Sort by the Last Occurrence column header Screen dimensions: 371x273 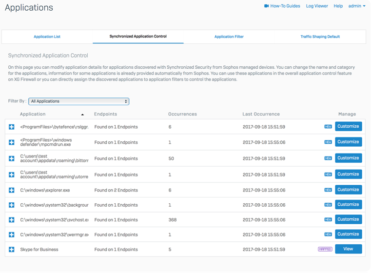pos(261,114)
